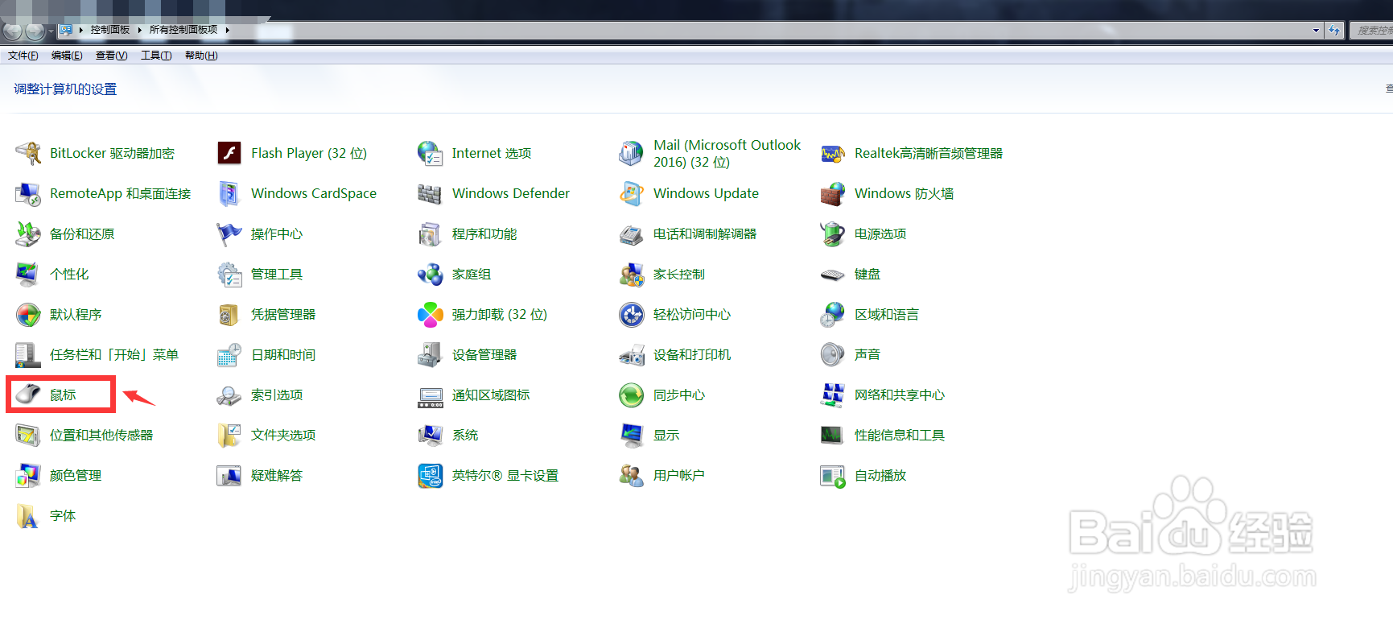Open the 默认程序 icon
The width and height of the screenshot is (1393, 624).
28,314
